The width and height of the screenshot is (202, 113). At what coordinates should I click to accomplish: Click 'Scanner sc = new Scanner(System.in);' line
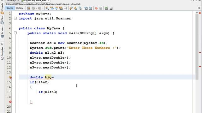[69, 43]
